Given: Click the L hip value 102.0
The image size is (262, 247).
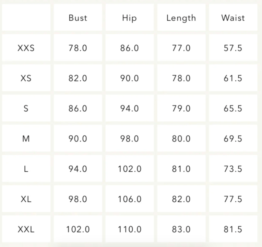Looking at the screenshot, I should pyautogui.click(x=130, y=169).
